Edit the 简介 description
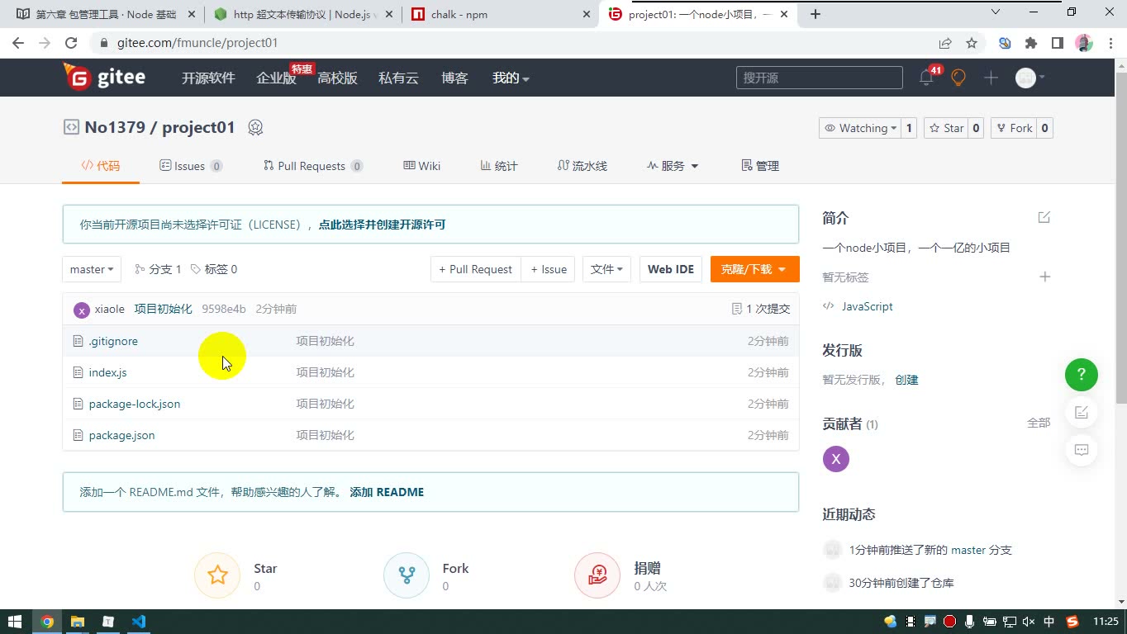The width and height of the screenshot is (1127, 634). (x=1044, y=217)
